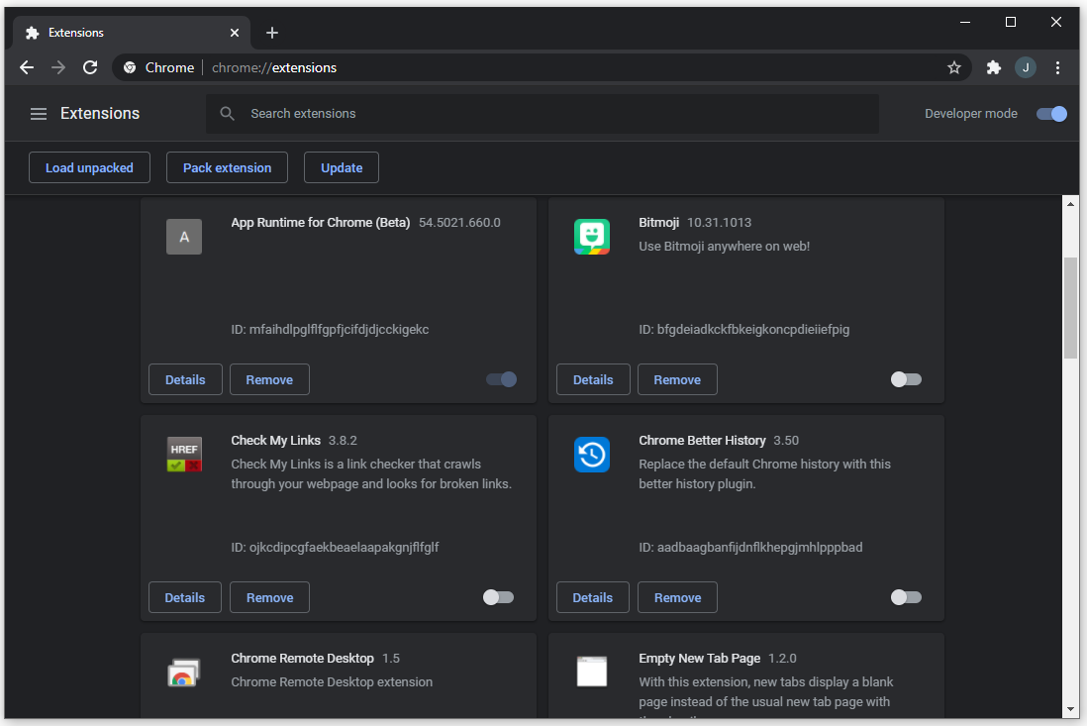Viewport: 1087px width, 726px height.
Task: Select the Extensions browser tab
Action: coord(129,33)
